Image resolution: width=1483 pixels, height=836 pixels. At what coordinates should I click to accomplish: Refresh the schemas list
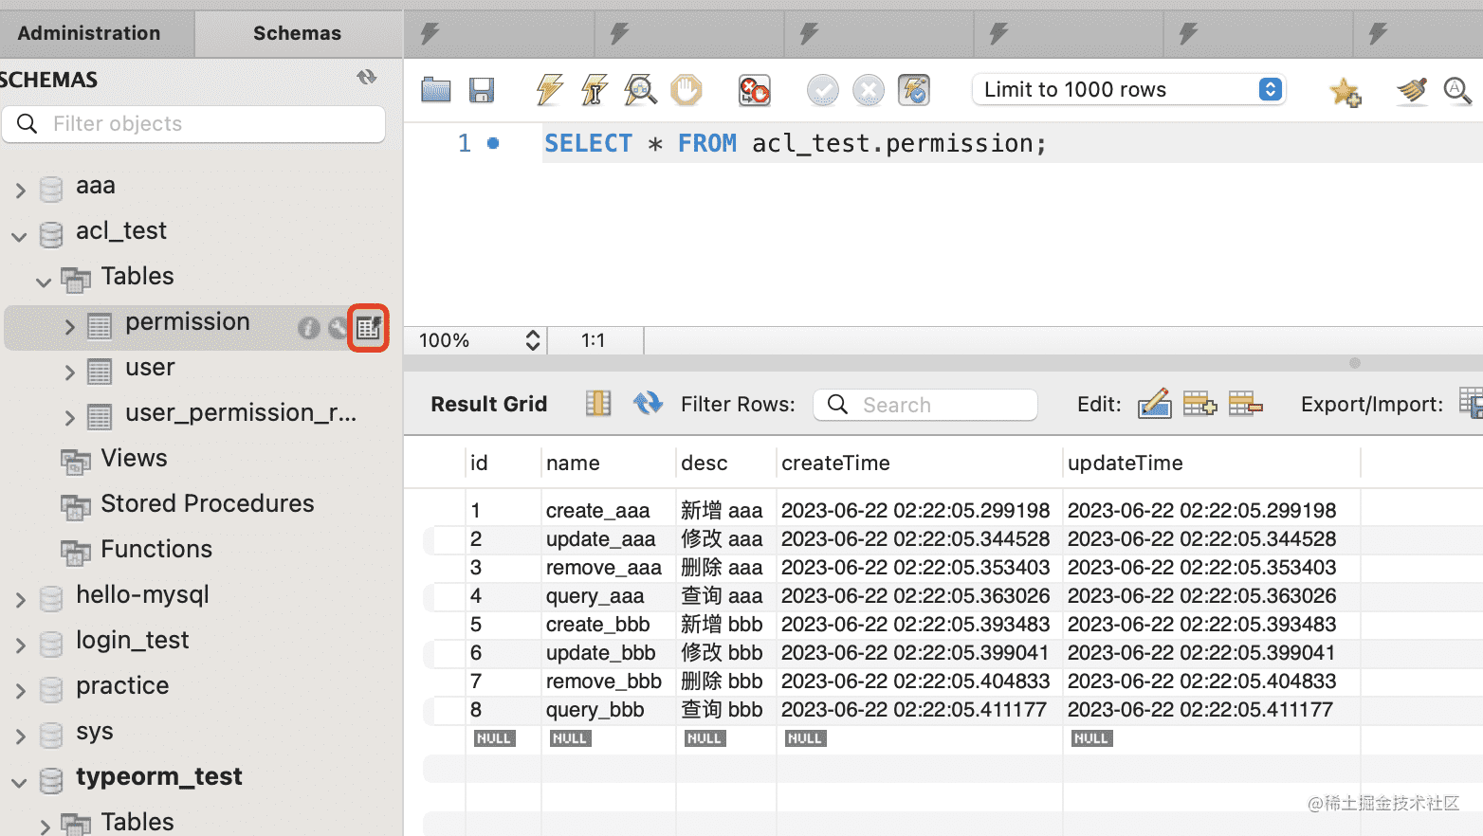(x=367, y=78)
